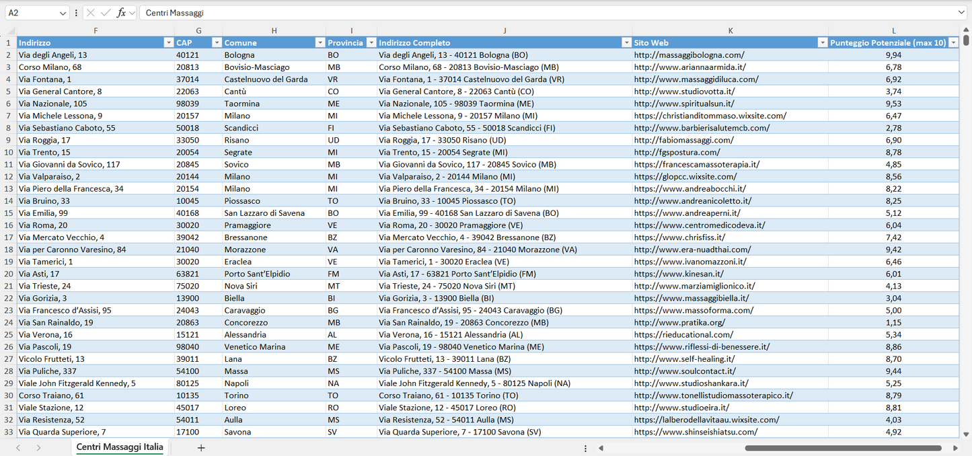This screenshot has height=456, width=972.
Task: Click into the formula bar text field
Action: click(x=538, y=13)
